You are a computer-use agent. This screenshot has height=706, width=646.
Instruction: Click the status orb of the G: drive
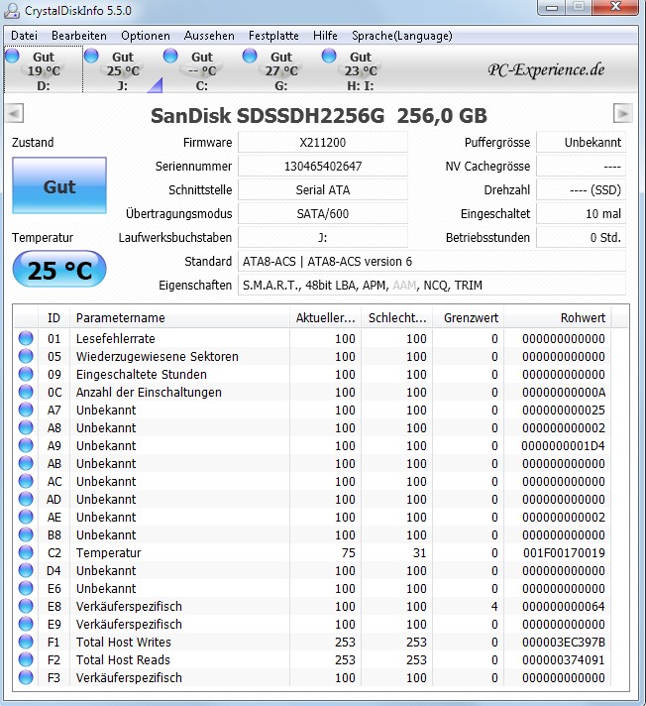click(250, 56)
